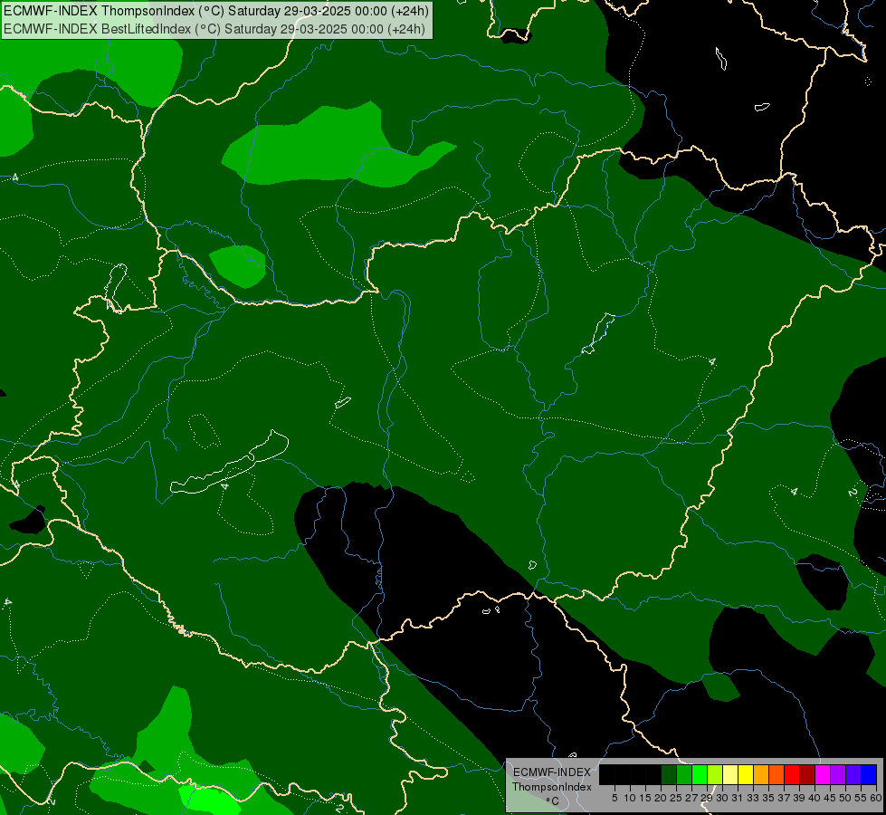Click the ThompsonIndex title line at top
The height and width of the screenshot is (815, 886).
pos(216,11)
